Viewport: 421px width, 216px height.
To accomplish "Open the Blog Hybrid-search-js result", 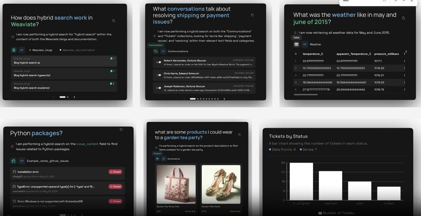I will (64, 61).
